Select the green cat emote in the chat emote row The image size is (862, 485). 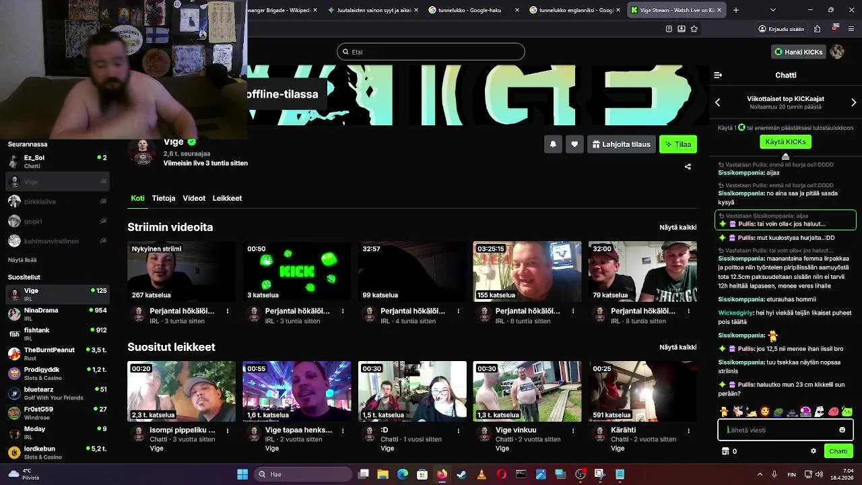[x=847, y=411]
